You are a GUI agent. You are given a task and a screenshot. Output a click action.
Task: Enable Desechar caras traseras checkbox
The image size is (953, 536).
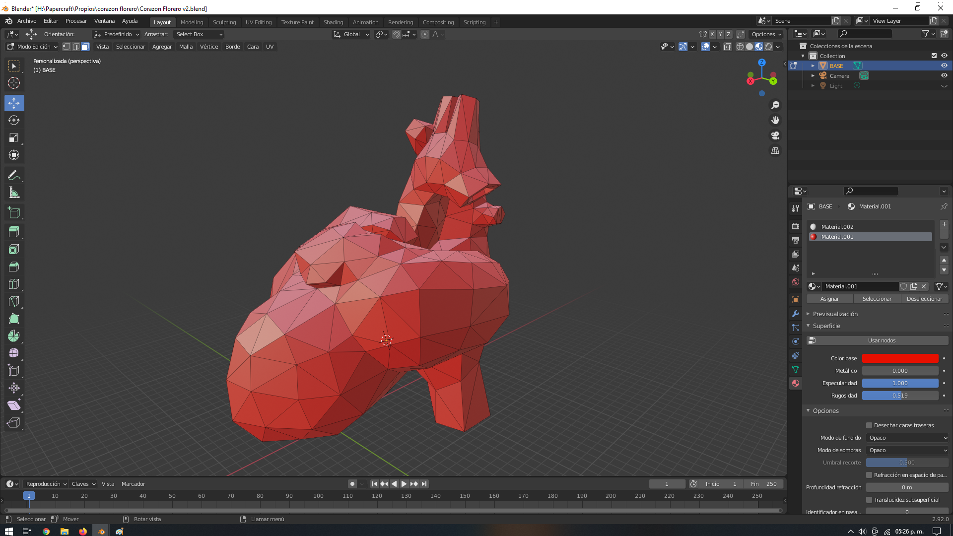click(x=869, y=425)
